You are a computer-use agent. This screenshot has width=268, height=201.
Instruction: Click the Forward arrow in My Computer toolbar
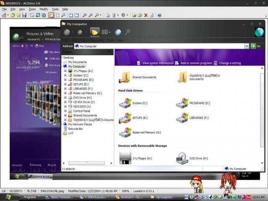[80, 32]
